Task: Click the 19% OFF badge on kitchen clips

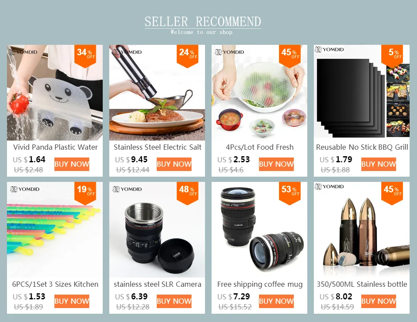Action: [85, 193]
